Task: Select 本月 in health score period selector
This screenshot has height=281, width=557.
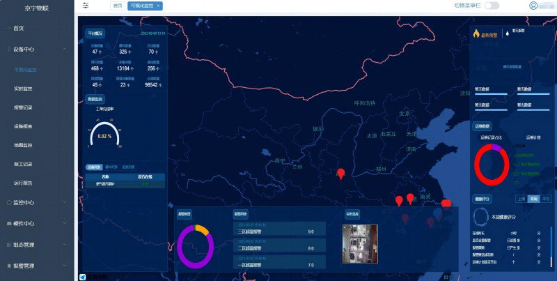Action: click(x=545, y=199)
